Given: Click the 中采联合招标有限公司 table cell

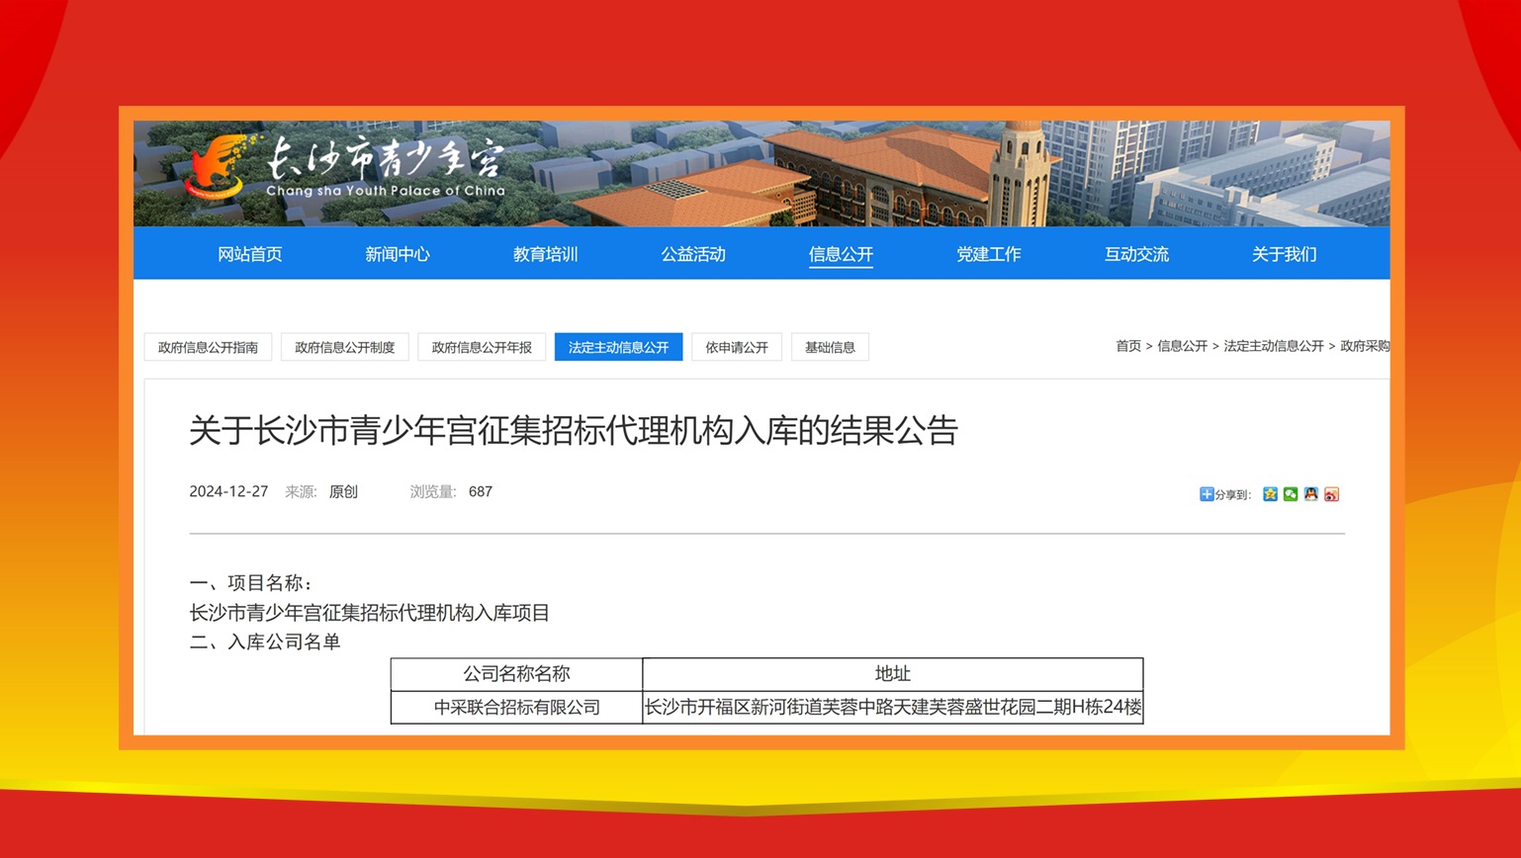Looking at the screenshot, I should pos(516,707).
